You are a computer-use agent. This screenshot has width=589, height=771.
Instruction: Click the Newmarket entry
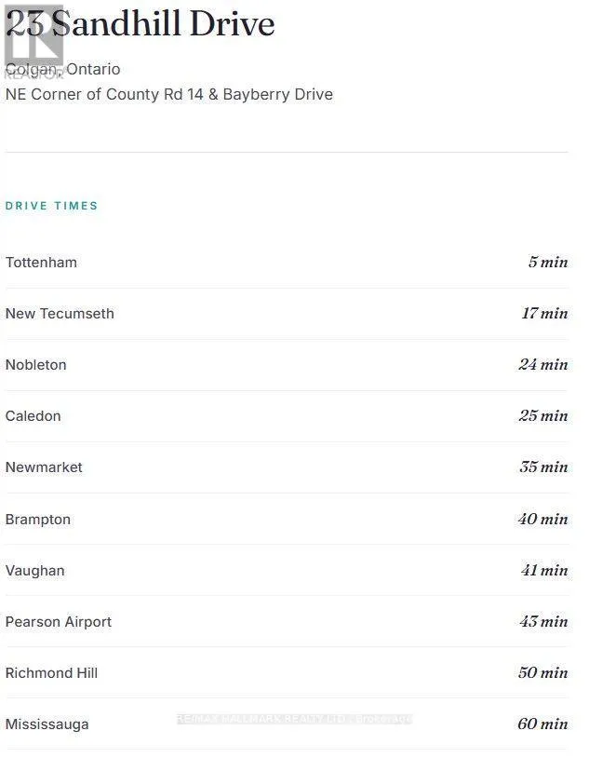(x=44, y=467)
